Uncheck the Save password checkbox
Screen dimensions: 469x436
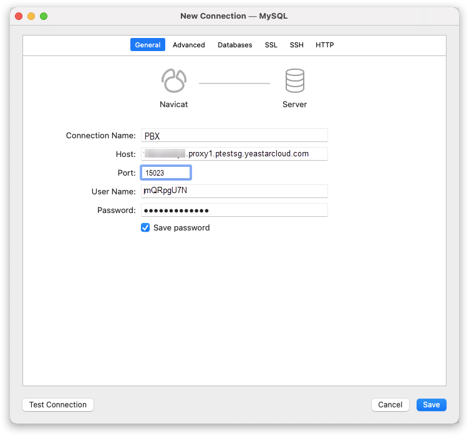tap(145, 228)
